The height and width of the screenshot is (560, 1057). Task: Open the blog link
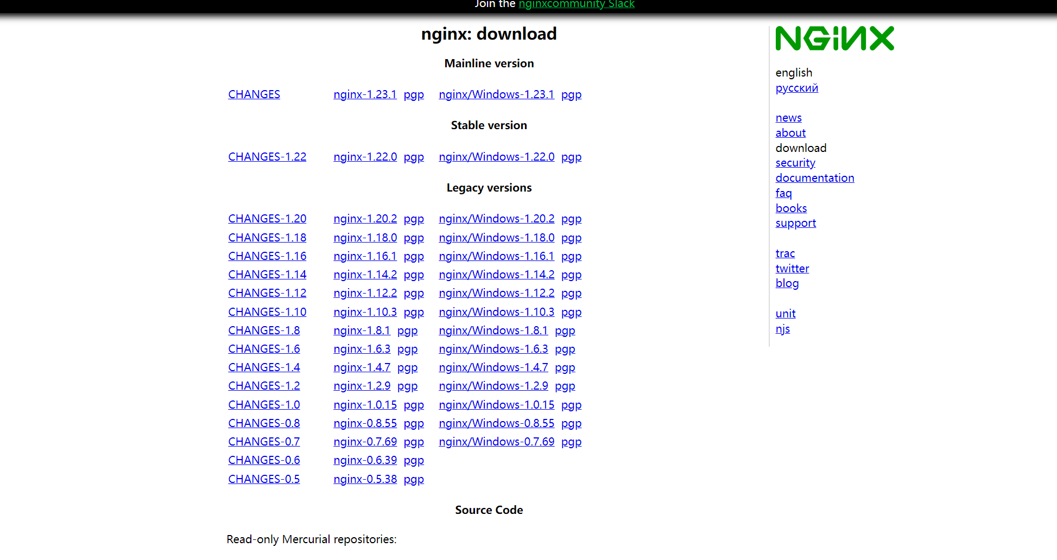pos(787,283)
